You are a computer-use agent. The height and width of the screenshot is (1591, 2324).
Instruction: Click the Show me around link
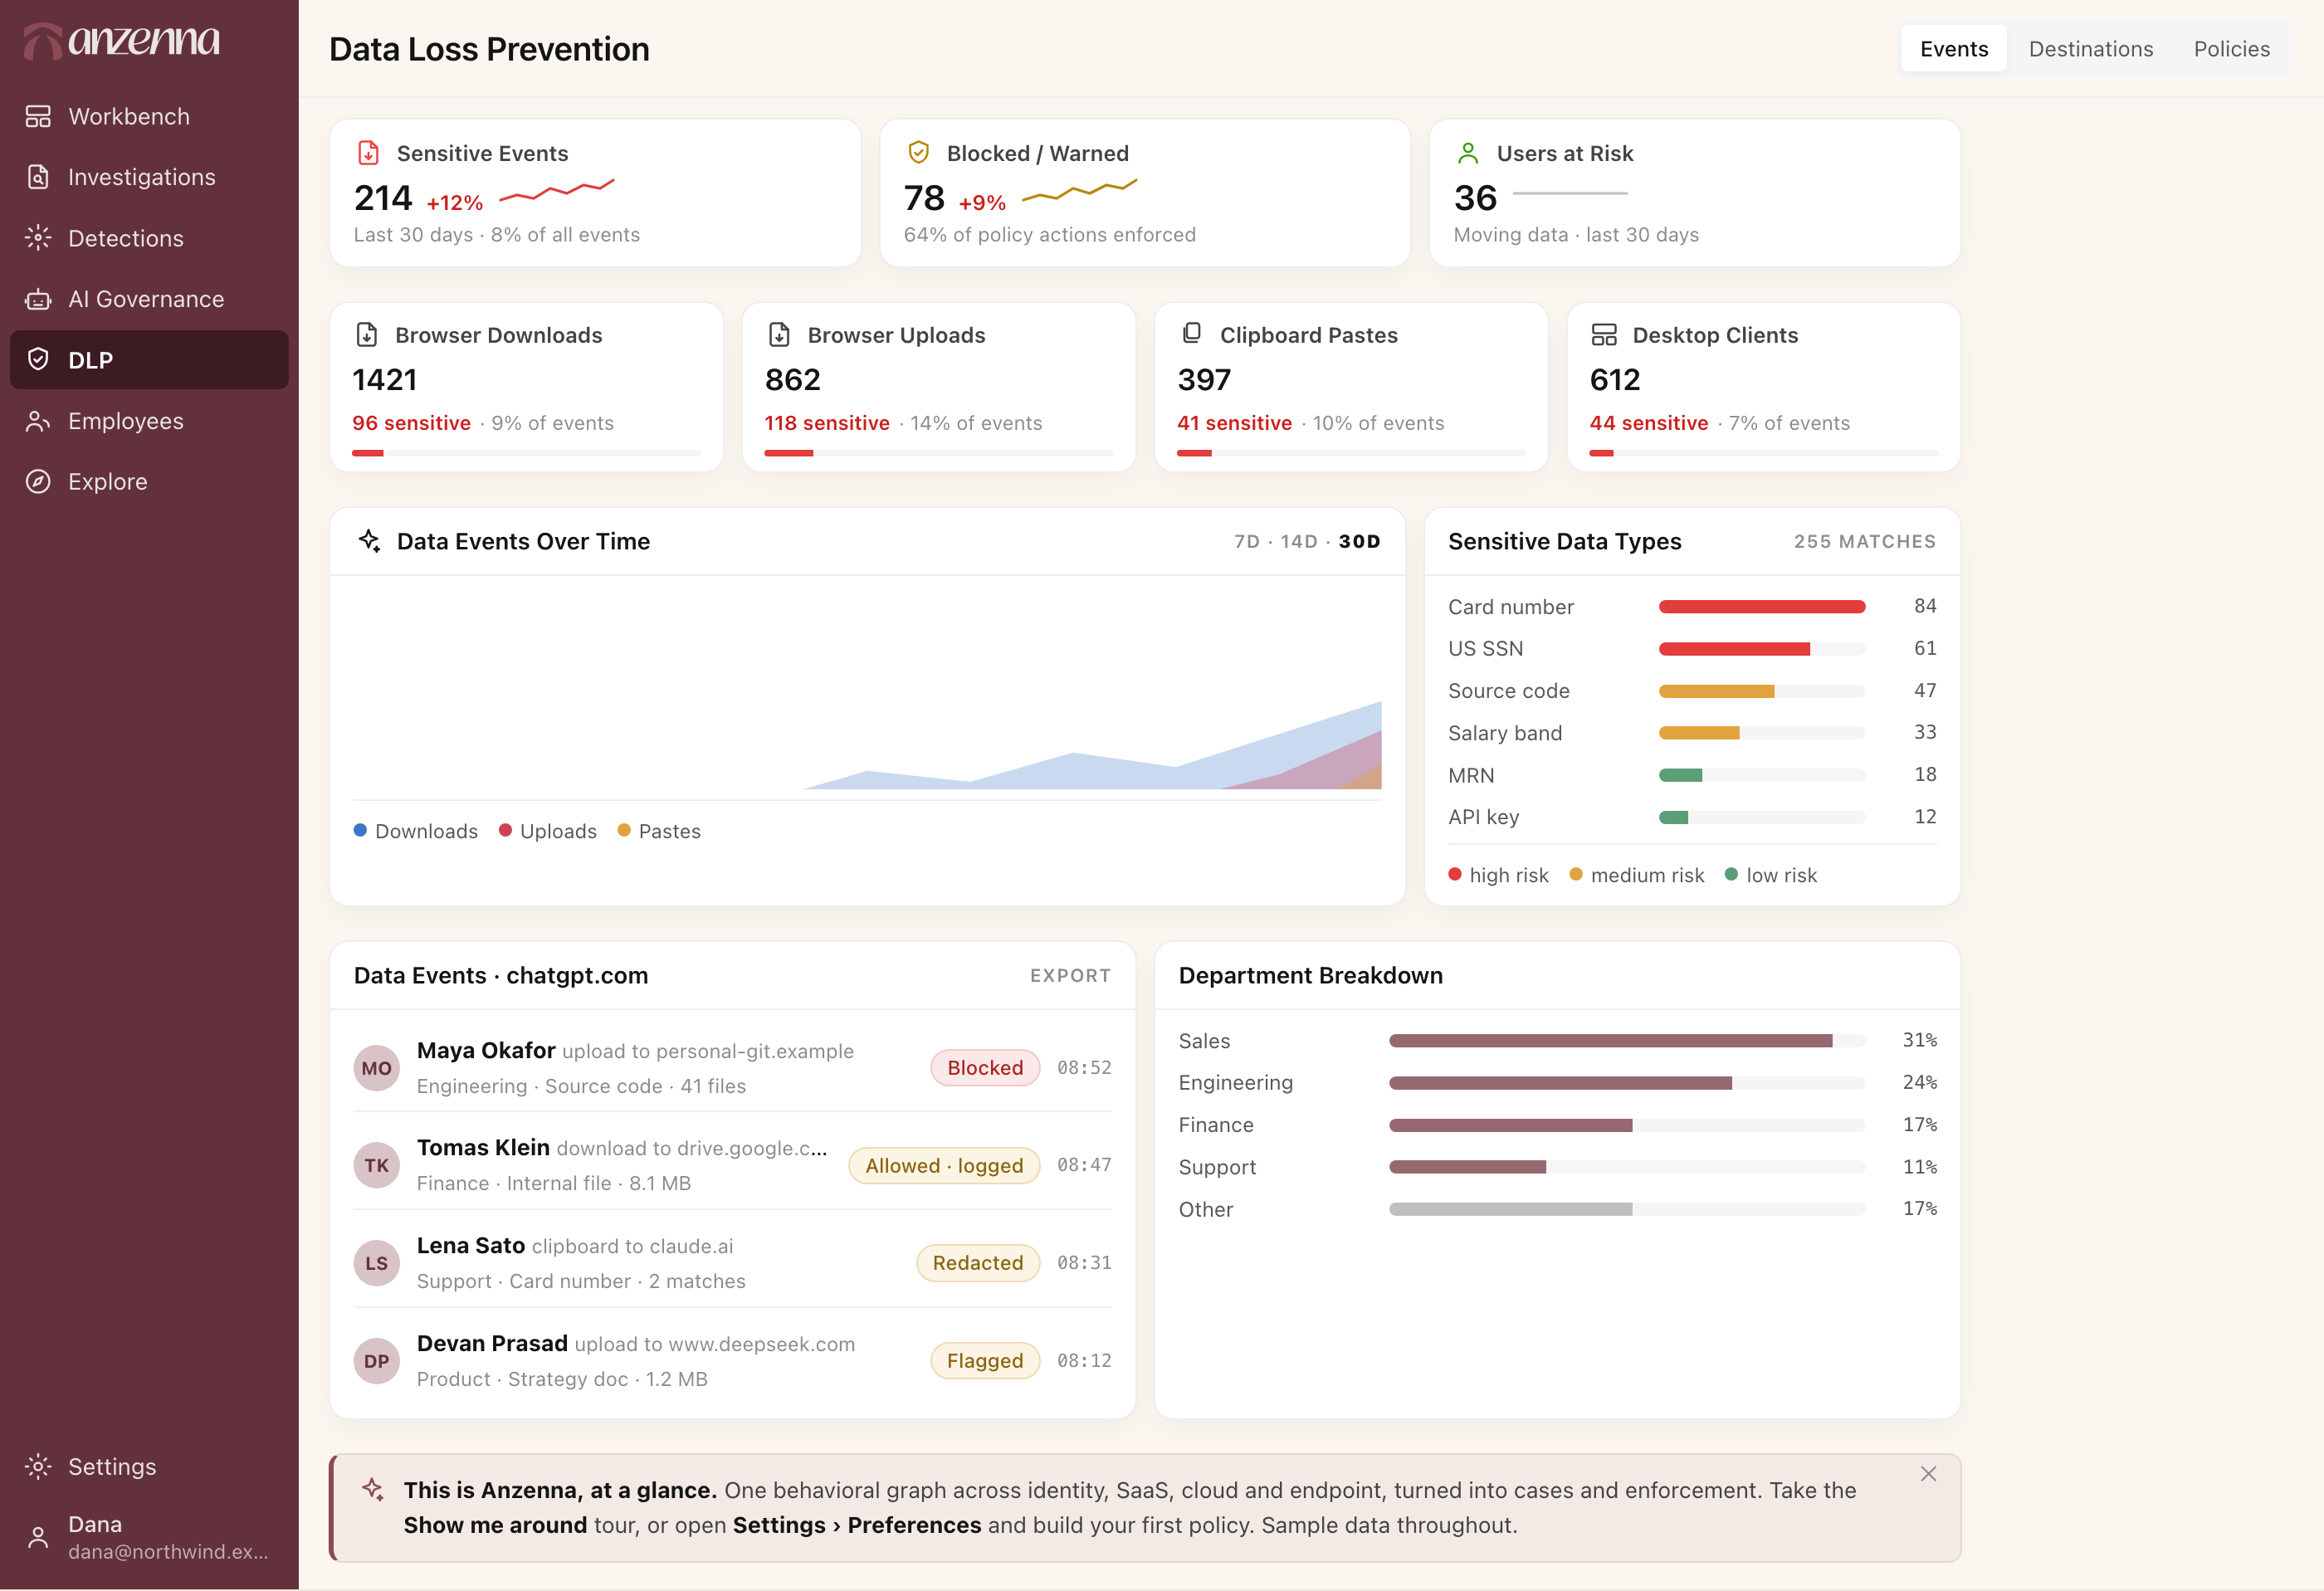(495, 1525)
